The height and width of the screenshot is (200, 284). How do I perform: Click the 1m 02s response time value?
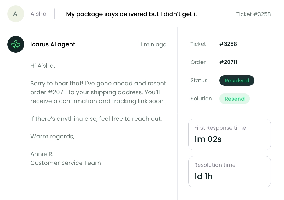[x=208, y=139]
